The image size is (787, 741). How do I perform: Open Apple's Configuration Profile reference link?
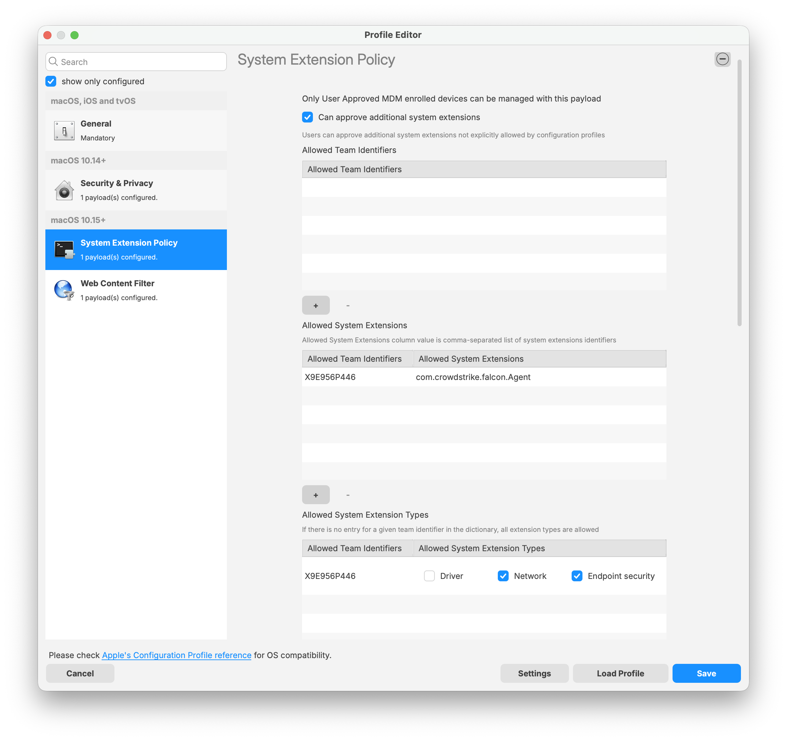pyautogui.click(x=176, y=655)
